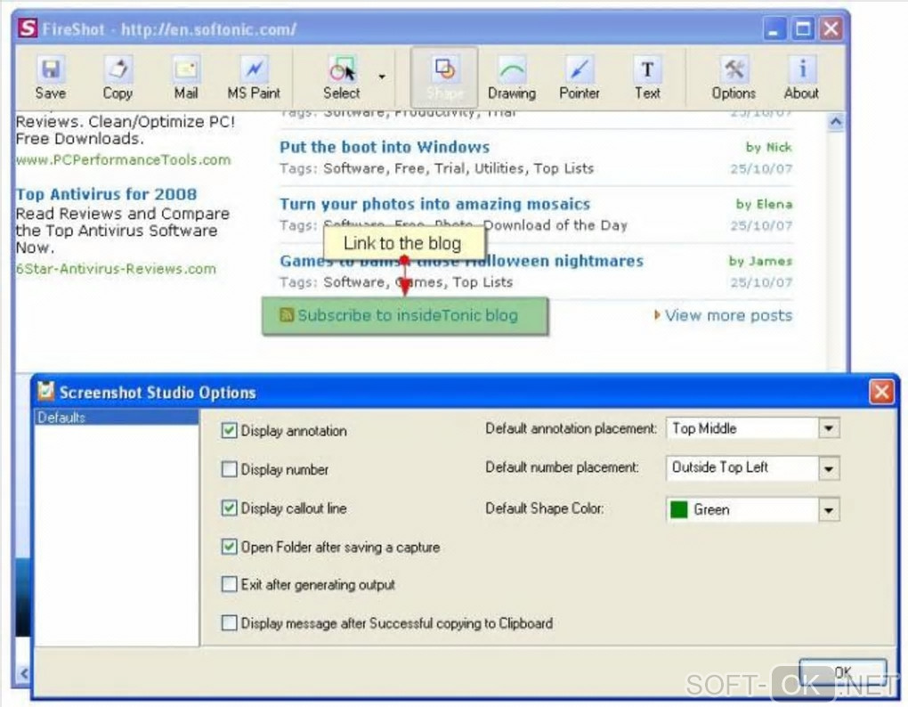Click the scroll up arrow in FireShot
The height and width of the screenshot is (707, 908).
(x=836, y=122)
